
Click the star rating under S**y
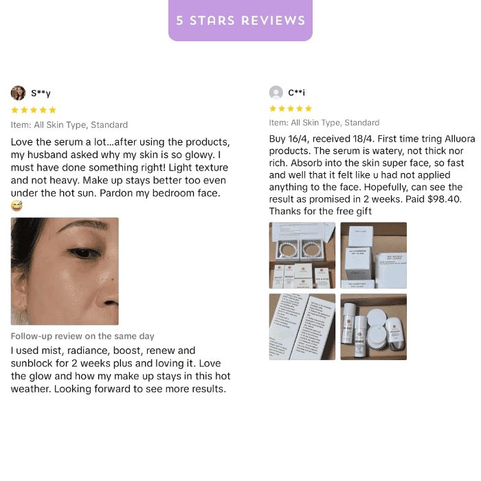click(34, 110)
